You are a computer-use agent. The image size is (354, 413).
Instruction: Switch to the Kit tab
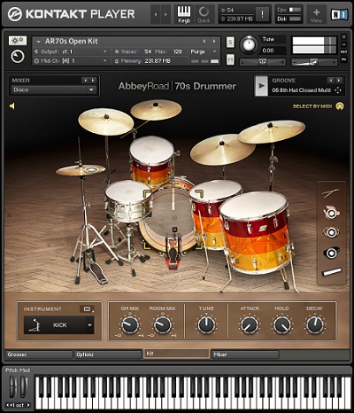pos(176,354)
